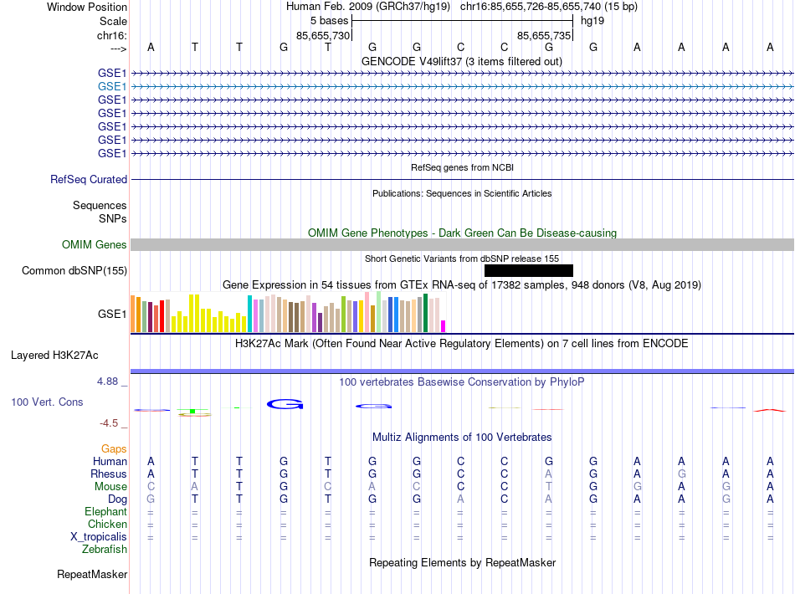Open the OMIM Gene Phenotypes track title
The height and width of the screenshot is (594, 795).
coord(462,233)
